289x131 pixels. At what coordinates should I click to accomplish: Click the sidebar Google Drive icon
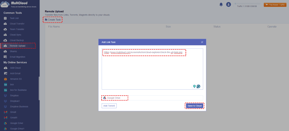5,123
